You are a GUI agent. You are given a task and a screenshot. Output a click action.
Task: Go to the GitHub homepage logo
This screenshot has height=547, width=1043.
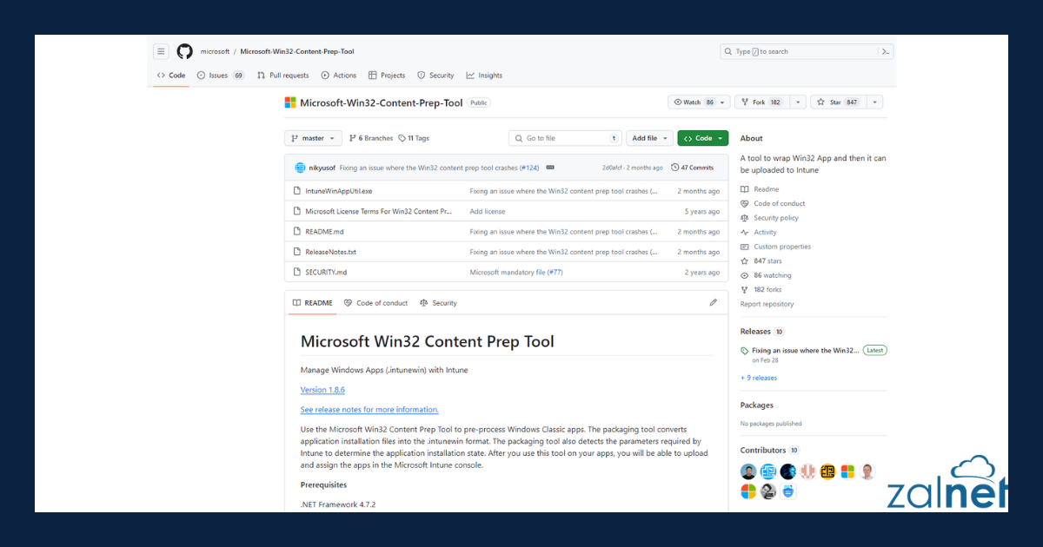point(184,51)
